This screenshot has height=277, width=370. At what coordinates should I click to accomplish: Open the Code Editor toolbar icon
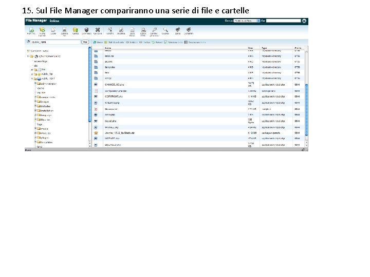pyautogui.click(x=132, y=32)
